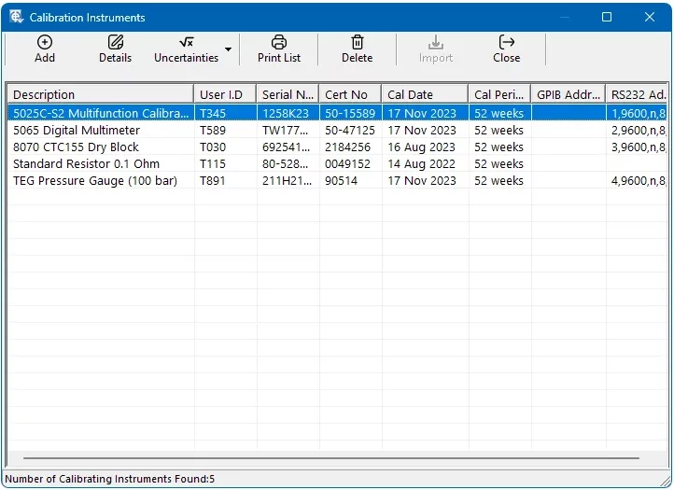Click the Delete trash can icon
This screenshot has height=490, width=674.
(x=357, y=42)
